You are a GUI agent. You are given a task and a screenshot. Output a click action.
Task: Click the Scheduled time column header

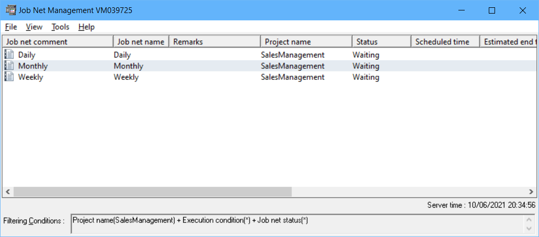click(445, 42)
